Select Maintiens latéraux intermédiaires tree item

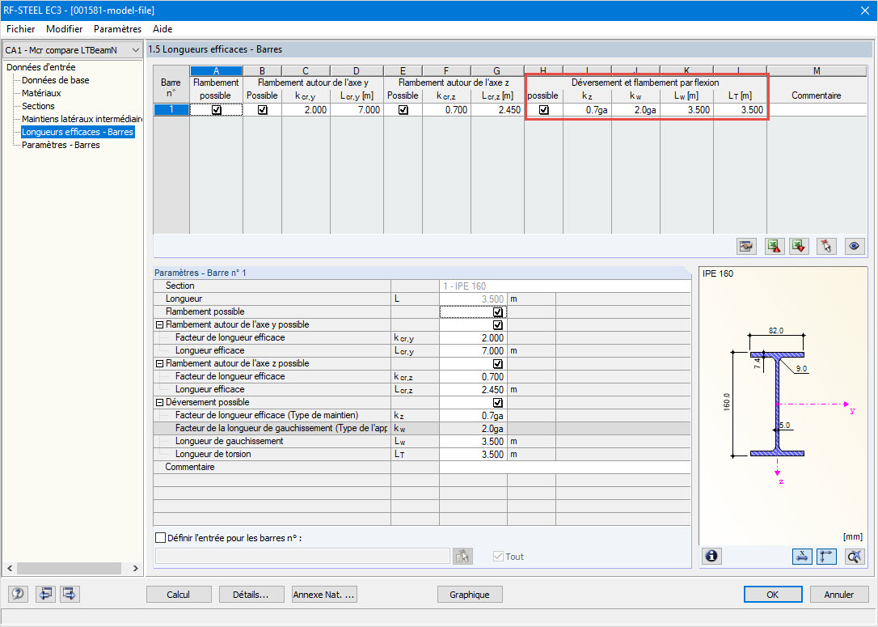click(82, 119)
